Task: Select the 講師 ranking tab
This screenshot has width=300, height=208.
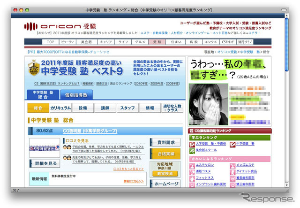Action: tap(105, 108)
